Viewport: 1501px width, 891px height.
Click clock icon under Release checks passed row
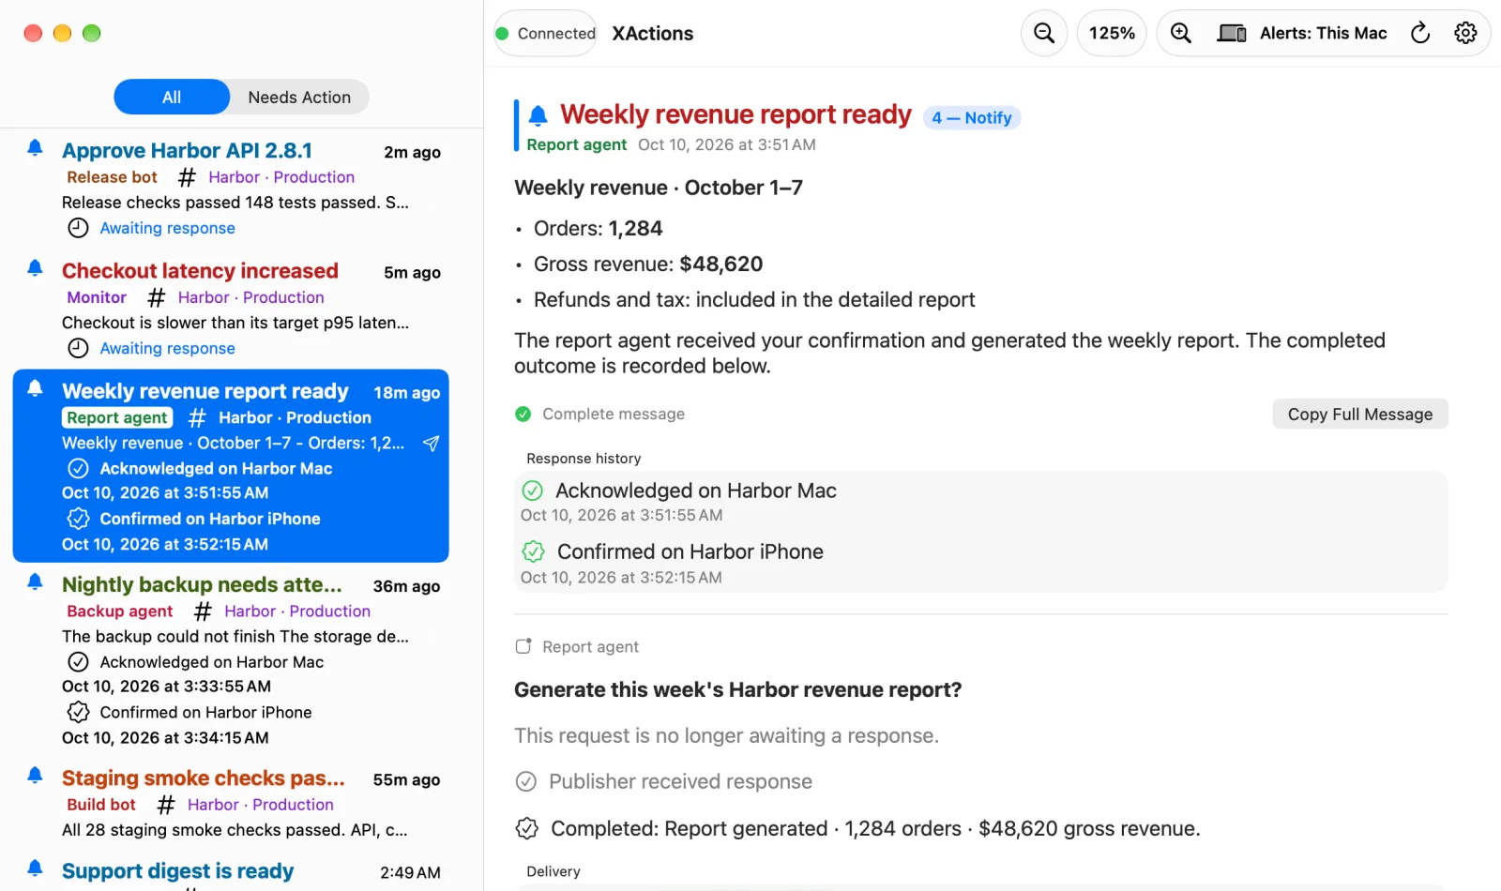click(79, 228)
